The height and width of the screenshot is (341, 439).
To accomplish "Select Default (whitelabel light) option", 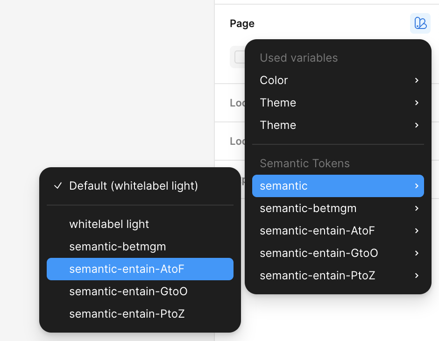I will [134, 186].
